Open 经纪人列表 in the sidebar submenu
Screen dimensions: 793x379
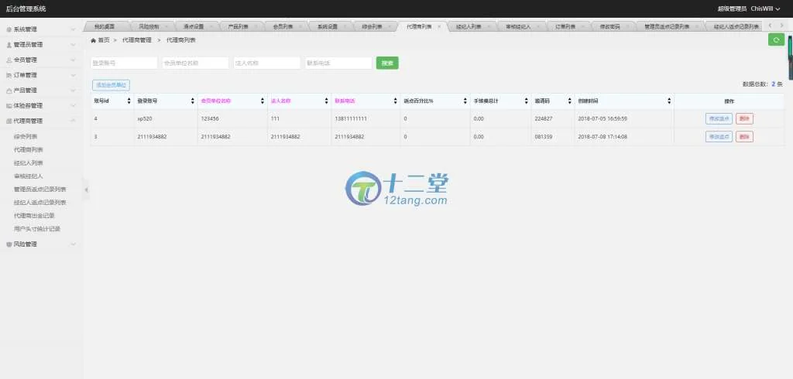click(29, 163)
